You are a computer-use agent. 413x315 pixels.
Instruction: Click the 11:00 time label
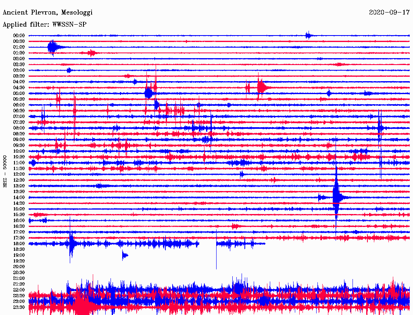[19, 163]
